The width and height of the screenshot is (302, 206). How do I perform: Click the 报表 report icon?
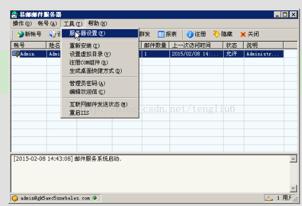(161, 34)
